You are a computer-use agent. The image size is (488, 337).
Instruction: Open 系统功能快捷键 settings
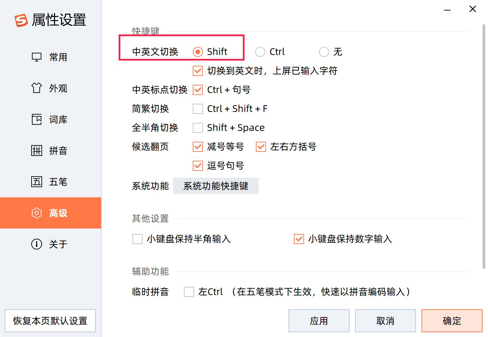coord(216,186)
